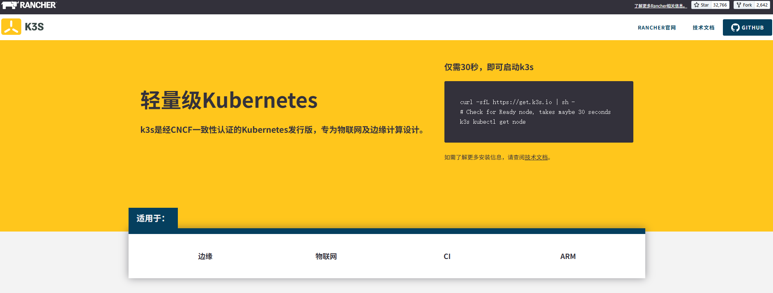
Task: Select the 物联网 tab
Action: (326, 256)
